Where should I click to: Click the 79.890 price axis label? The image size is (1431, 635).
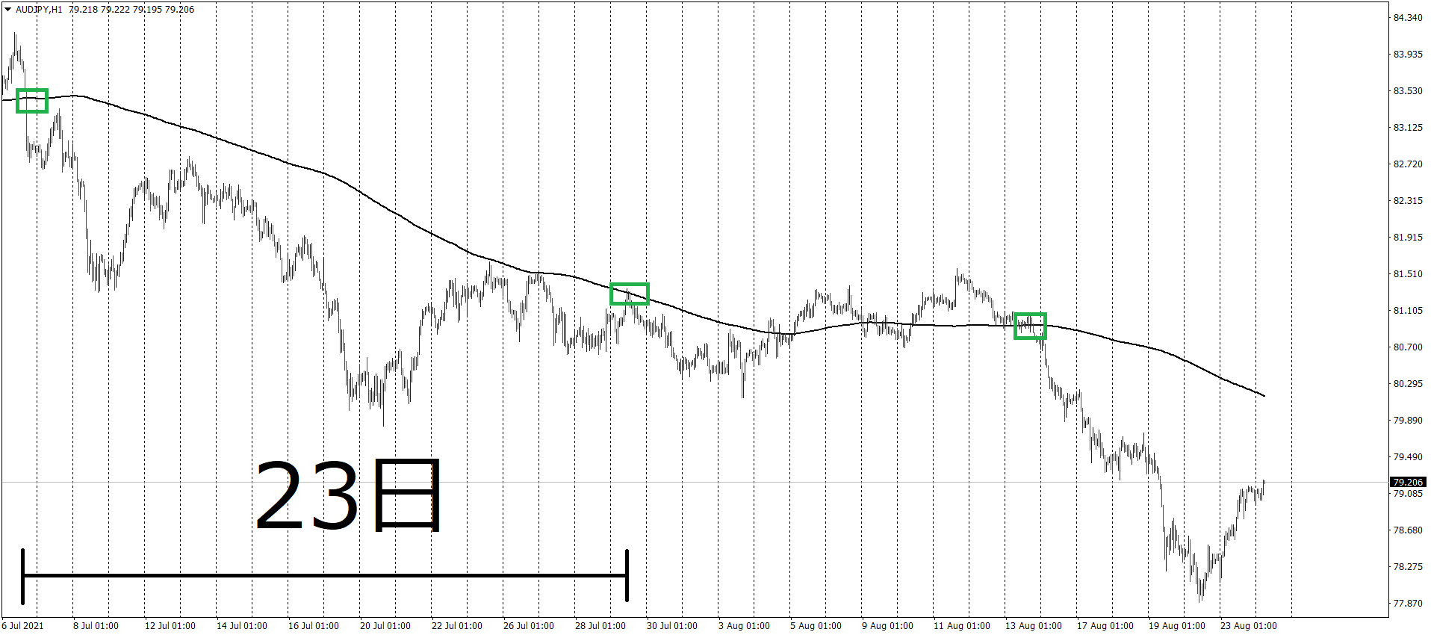pyautogui.click(x=1408, y=421)
